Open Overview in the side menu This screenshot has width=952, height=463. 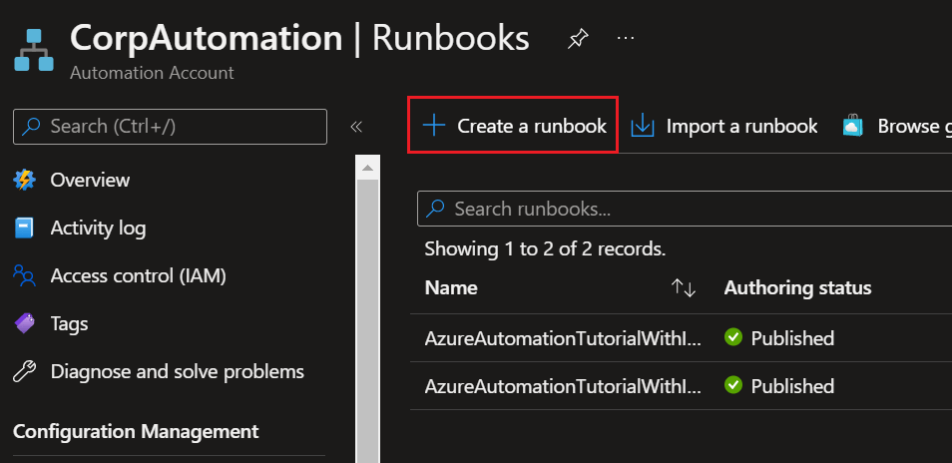(90, 180)
